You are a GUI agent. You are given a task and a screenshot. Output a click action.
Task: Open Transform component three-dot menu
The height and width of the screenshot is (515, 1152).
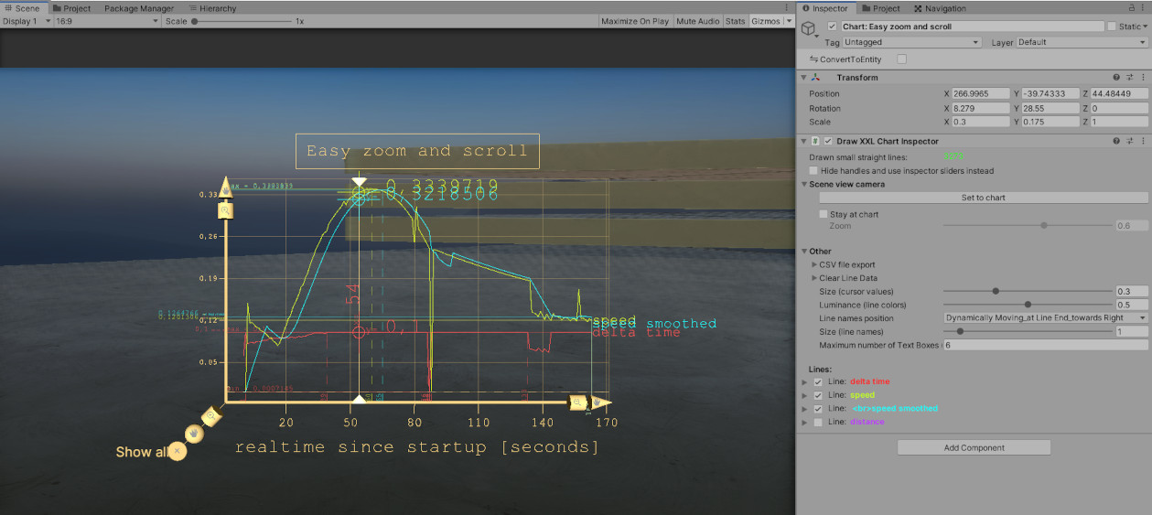(x=1143, y=78)
